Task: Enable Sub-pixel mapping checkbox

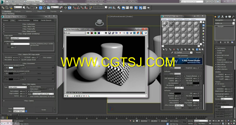Action: pos(29,87)
